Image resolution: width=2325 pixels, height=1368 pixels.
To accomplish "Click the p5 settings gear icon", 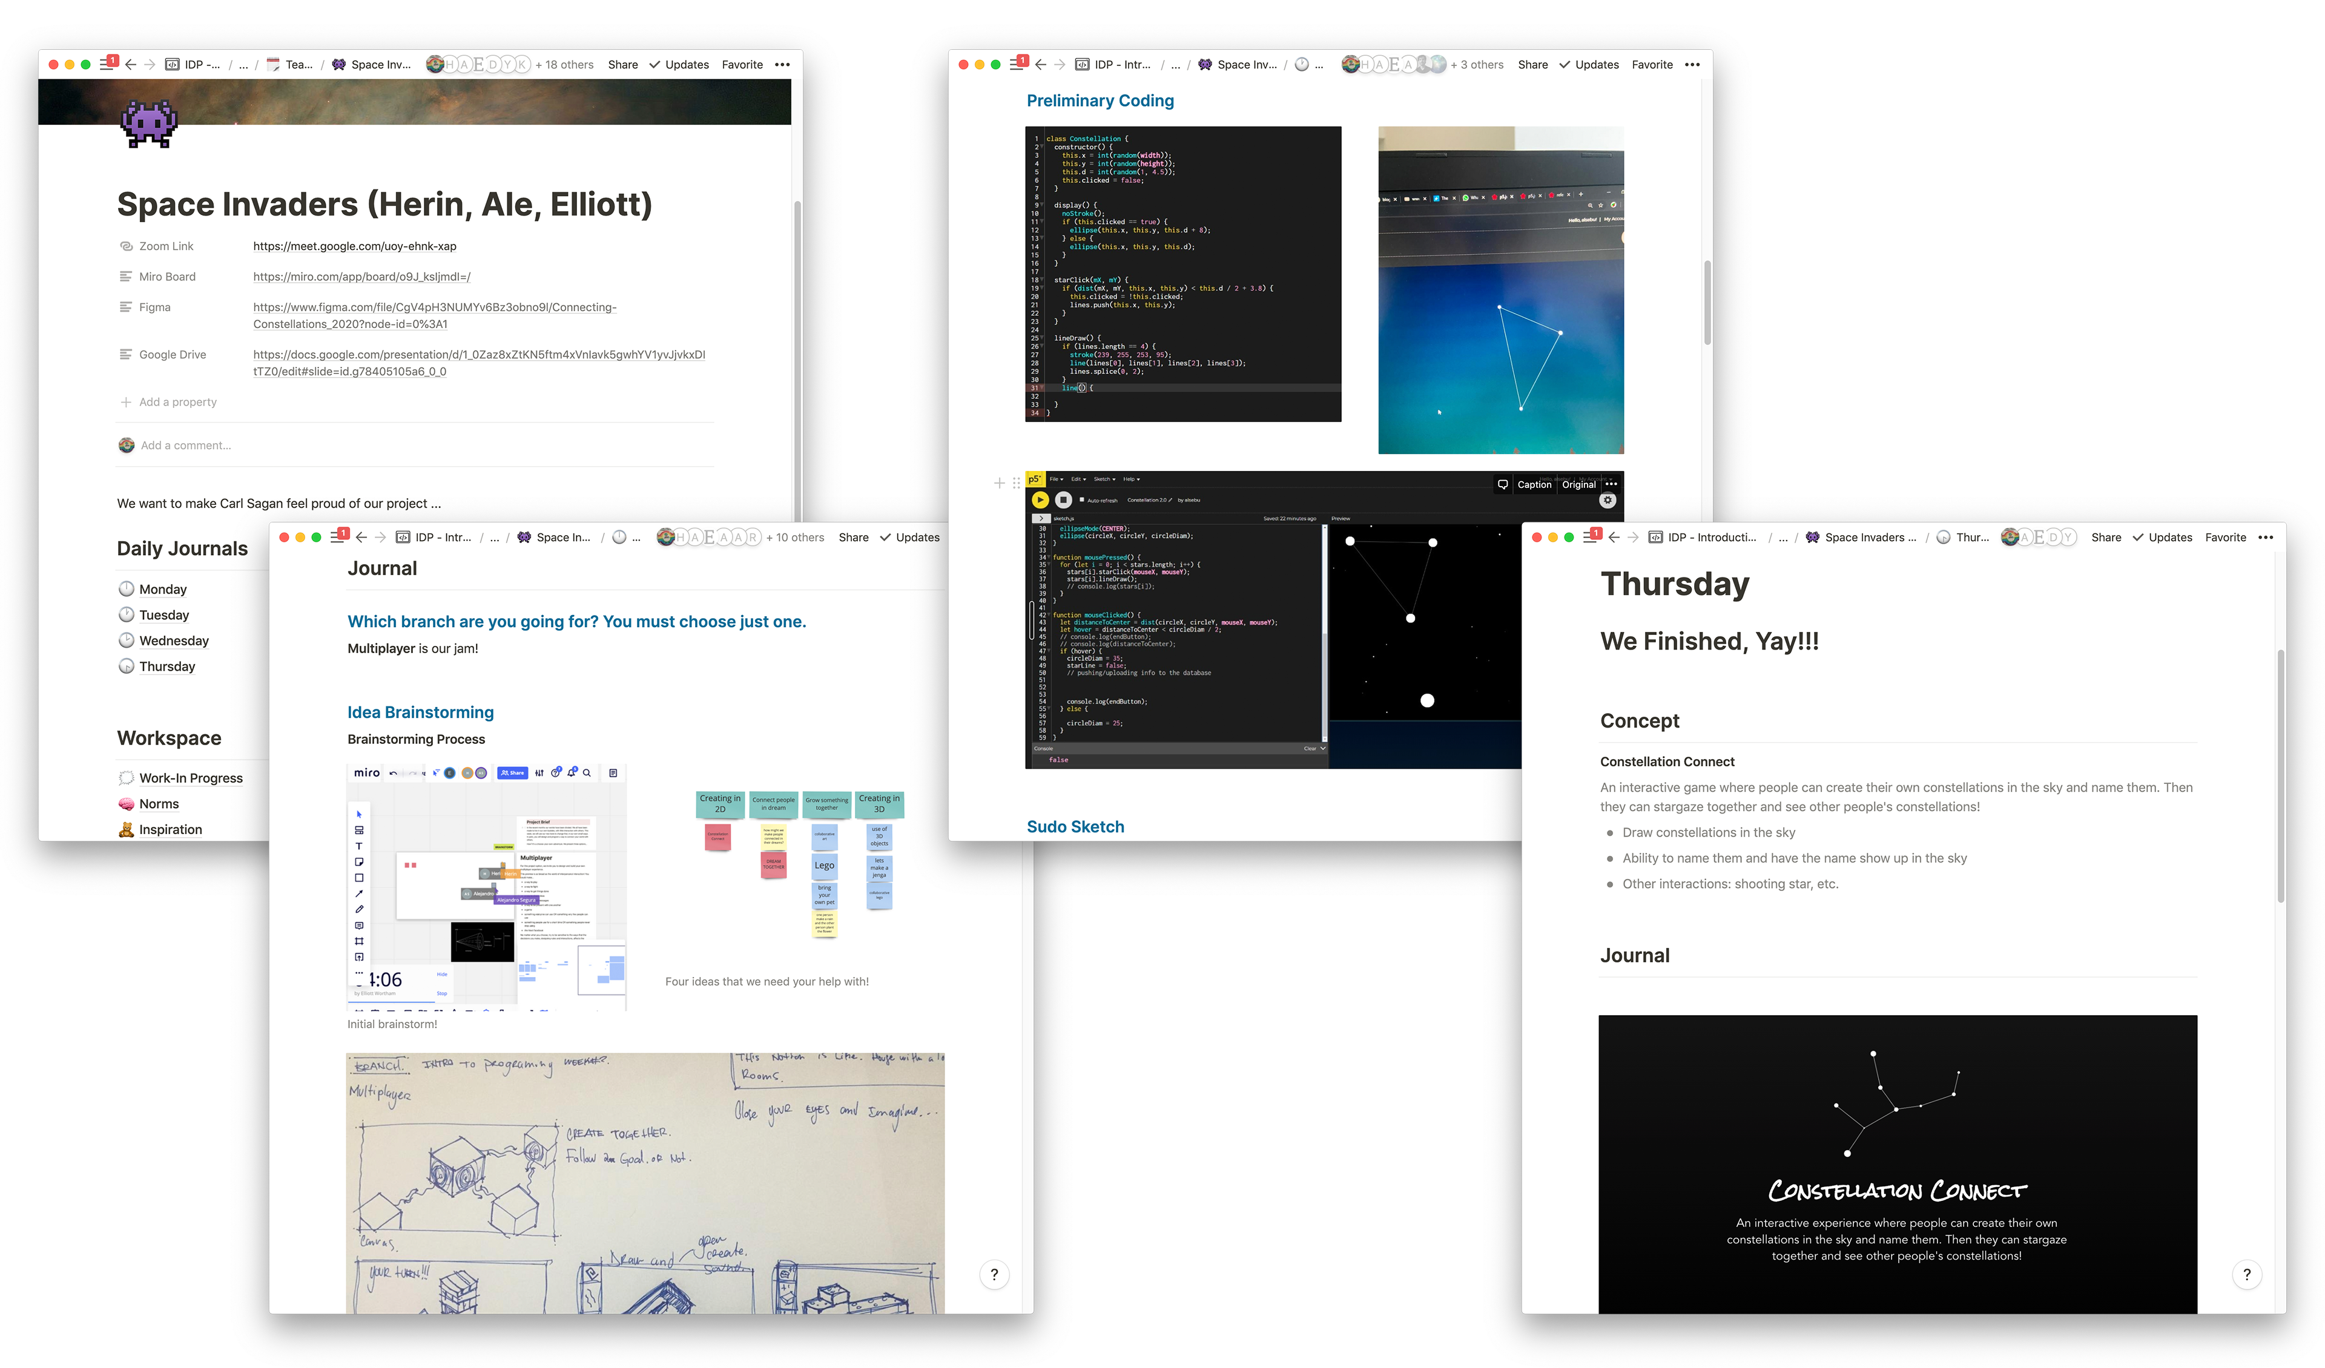I will (1607, 500).
